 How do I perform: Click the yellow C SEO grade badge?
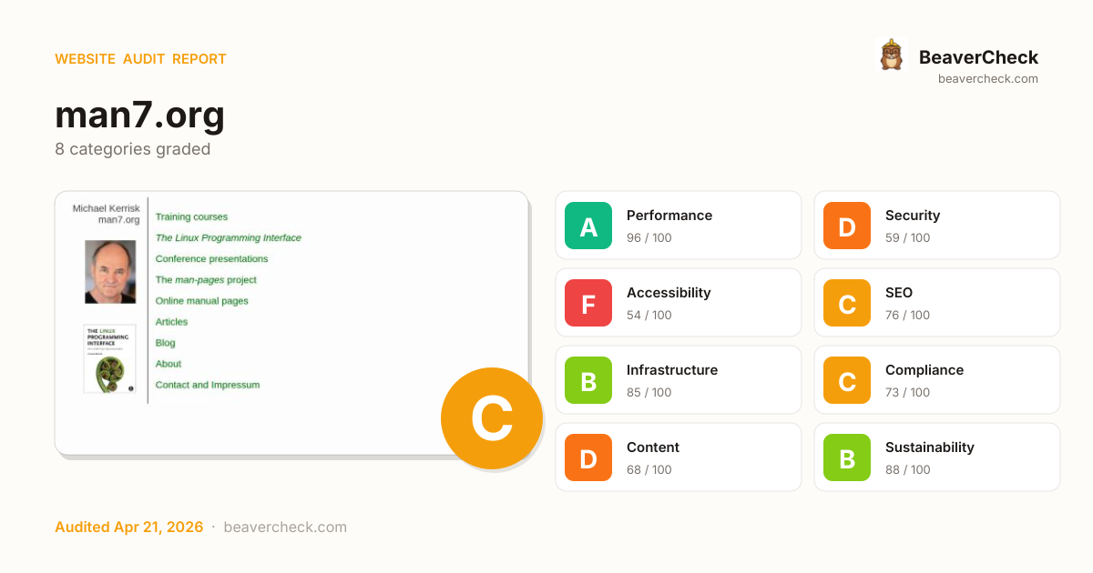(x=847, y=303)
